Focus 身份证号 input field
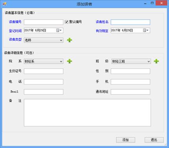 pos(44,71)
